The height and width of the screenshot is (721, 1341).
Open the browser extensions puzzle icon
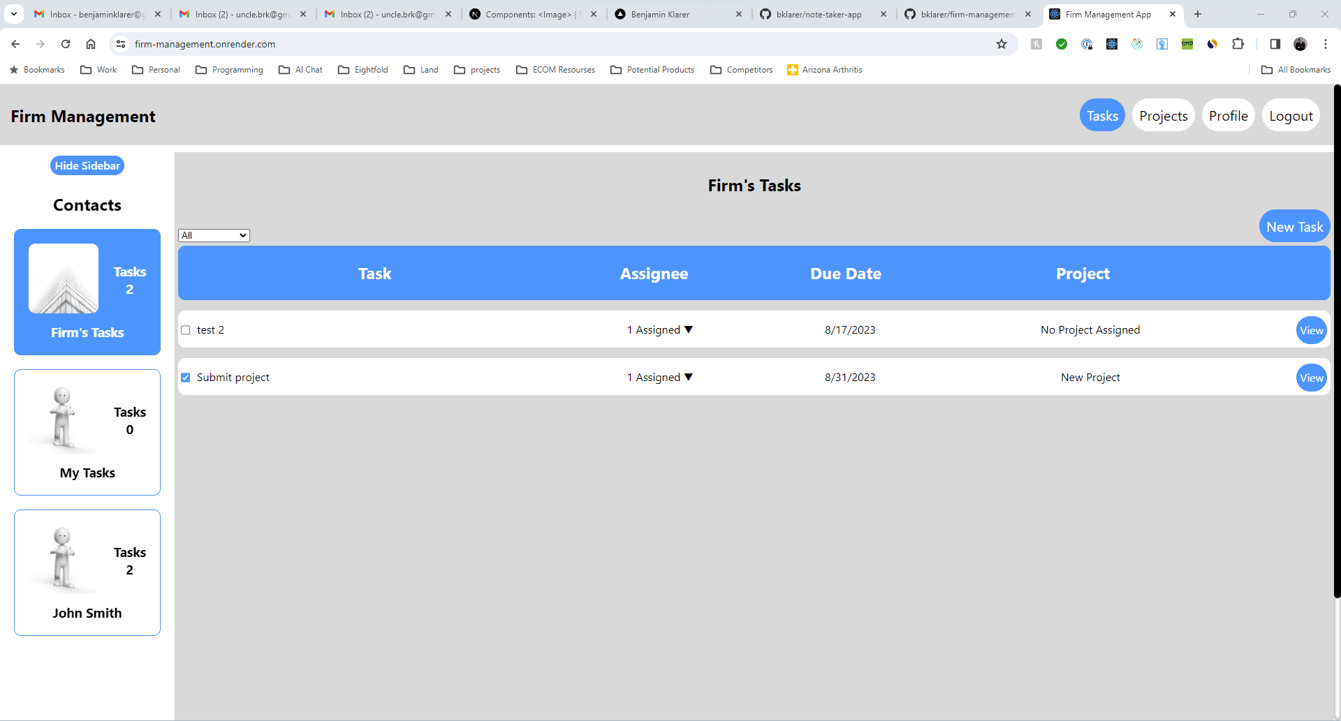[x=1238, y=44]
